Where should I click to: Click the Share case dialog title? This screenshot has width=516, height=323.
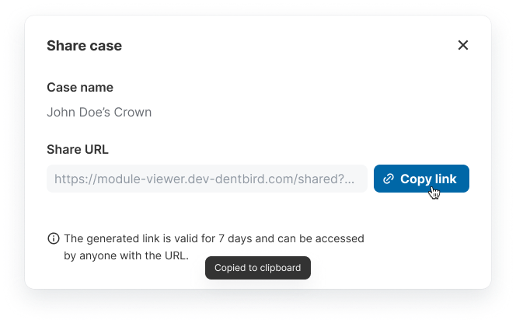coord(84,46)
